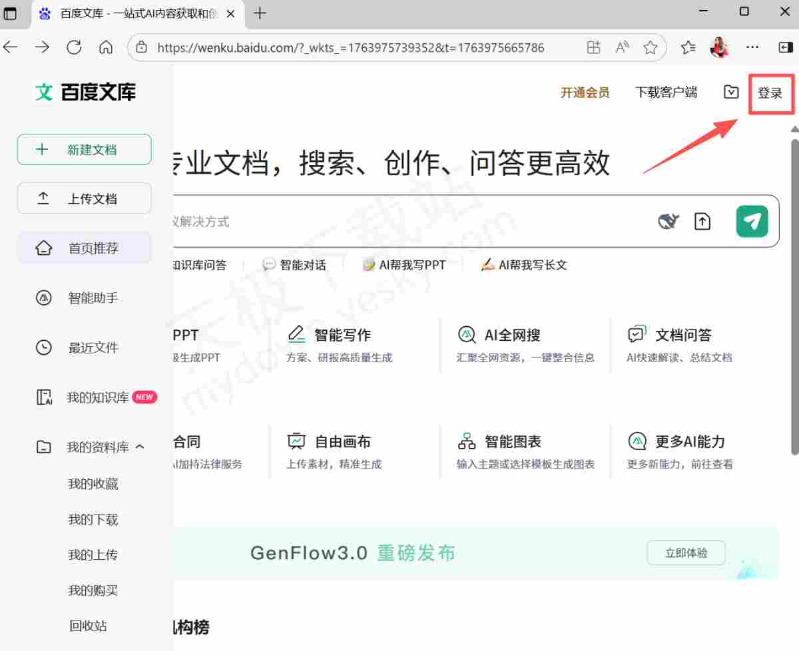Screen dimensions: 799x651
Task: Select the 智能助手 sidebar icon
Action: [43, 298]
